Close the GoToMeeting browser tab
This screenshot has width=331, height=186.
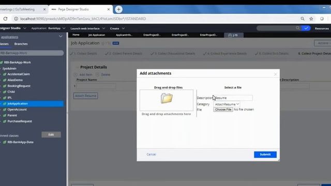coord(44,9)
